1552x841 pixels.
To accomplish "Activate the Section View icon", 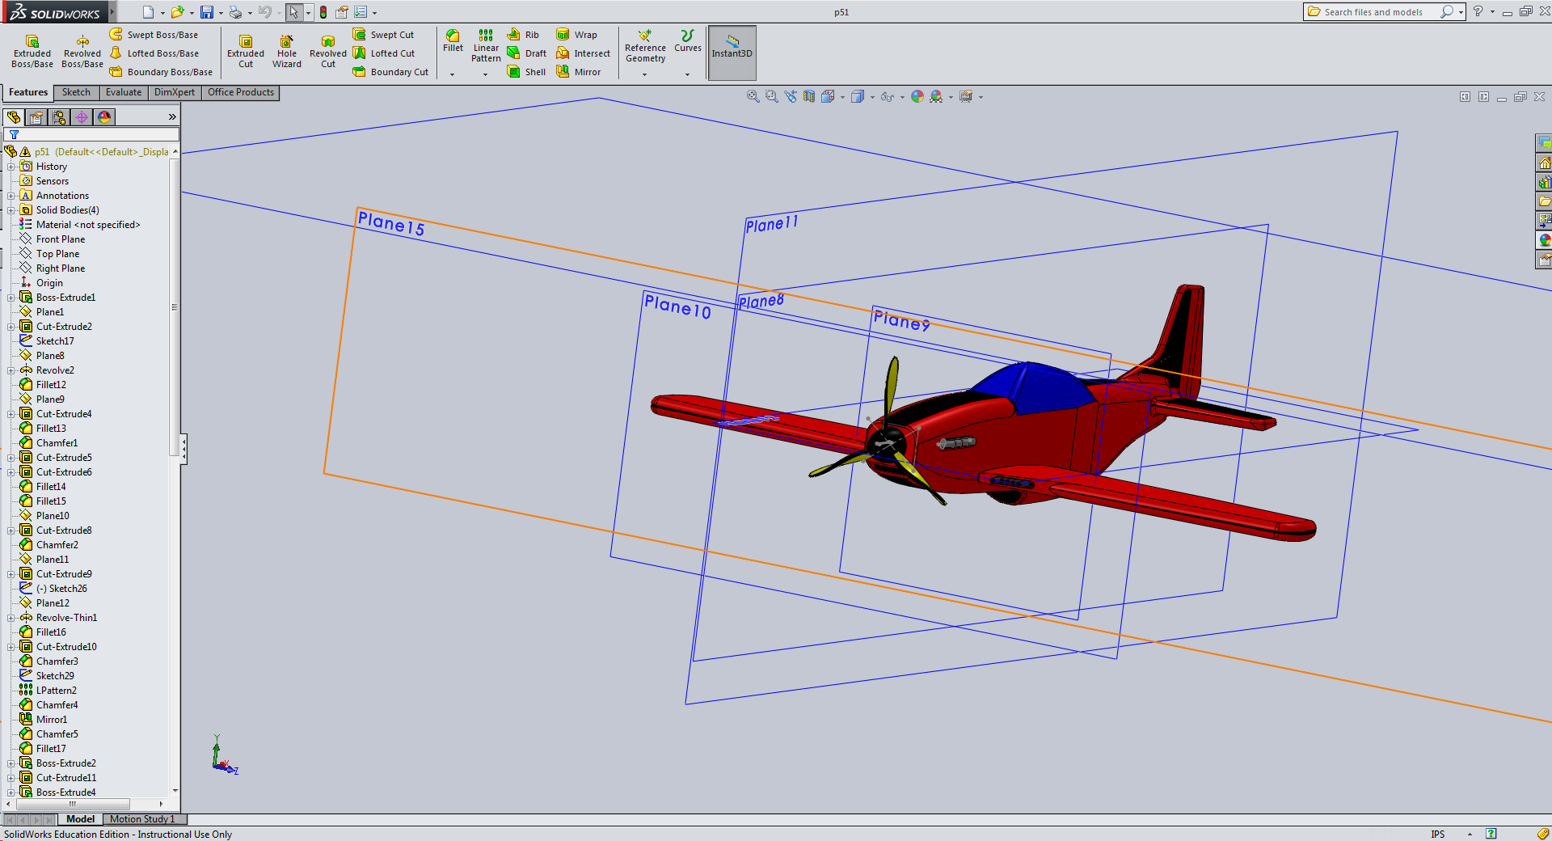I will [x=809, y=96].
